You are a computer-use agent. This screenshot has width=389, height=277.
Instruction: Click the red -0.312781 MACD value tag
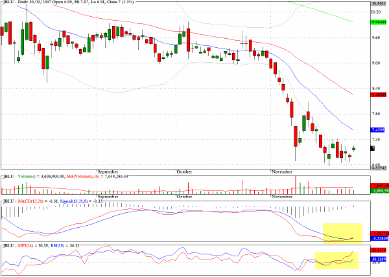coord(379,234)
